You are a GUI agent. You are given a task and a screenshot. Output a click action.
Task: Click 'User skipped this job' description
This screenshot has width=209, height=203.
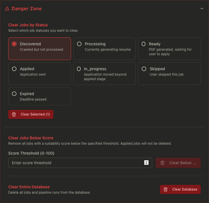[x=167, y=74]
